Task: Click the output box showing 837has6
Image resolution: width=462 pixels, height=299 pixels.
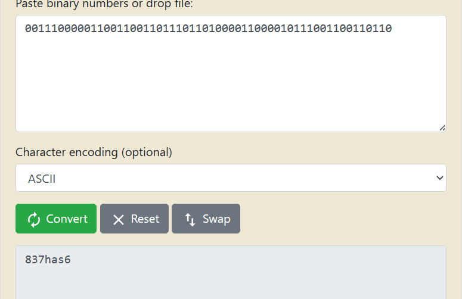Action: tap(231, 272)
